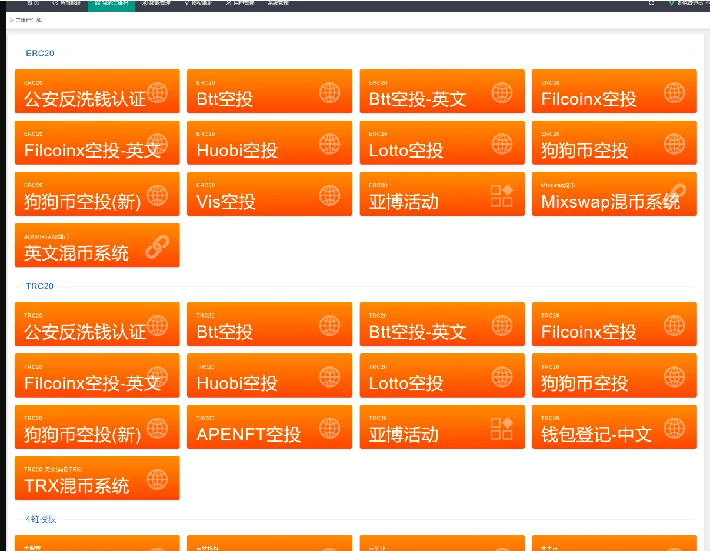Click the 二维码生成 breadcrumb
The image size is (710, 551).
(28, 20)
